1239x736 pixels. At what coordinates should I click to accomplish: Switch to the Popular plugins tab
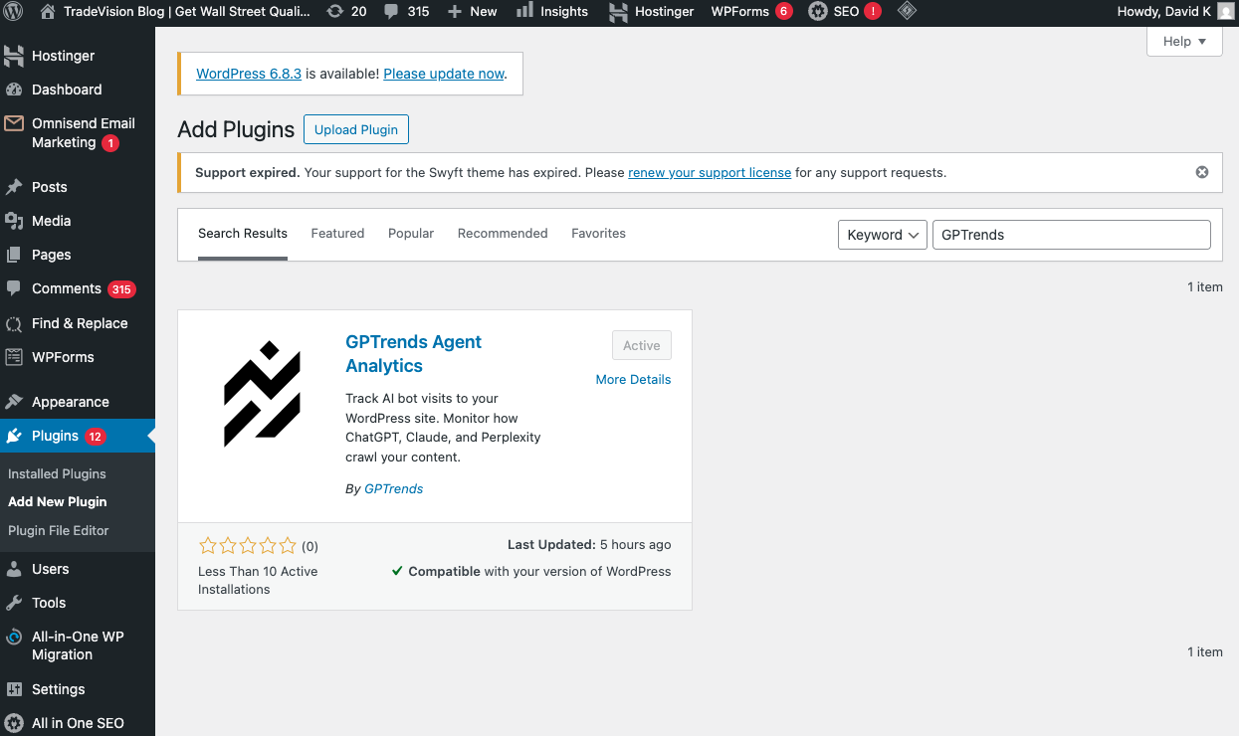tap(410, 233)
